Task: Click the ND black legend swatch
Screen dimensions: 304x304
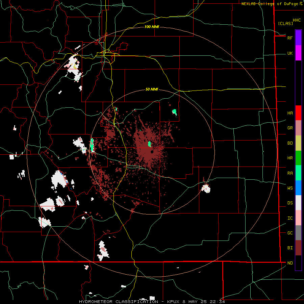Action: [298, 263]
